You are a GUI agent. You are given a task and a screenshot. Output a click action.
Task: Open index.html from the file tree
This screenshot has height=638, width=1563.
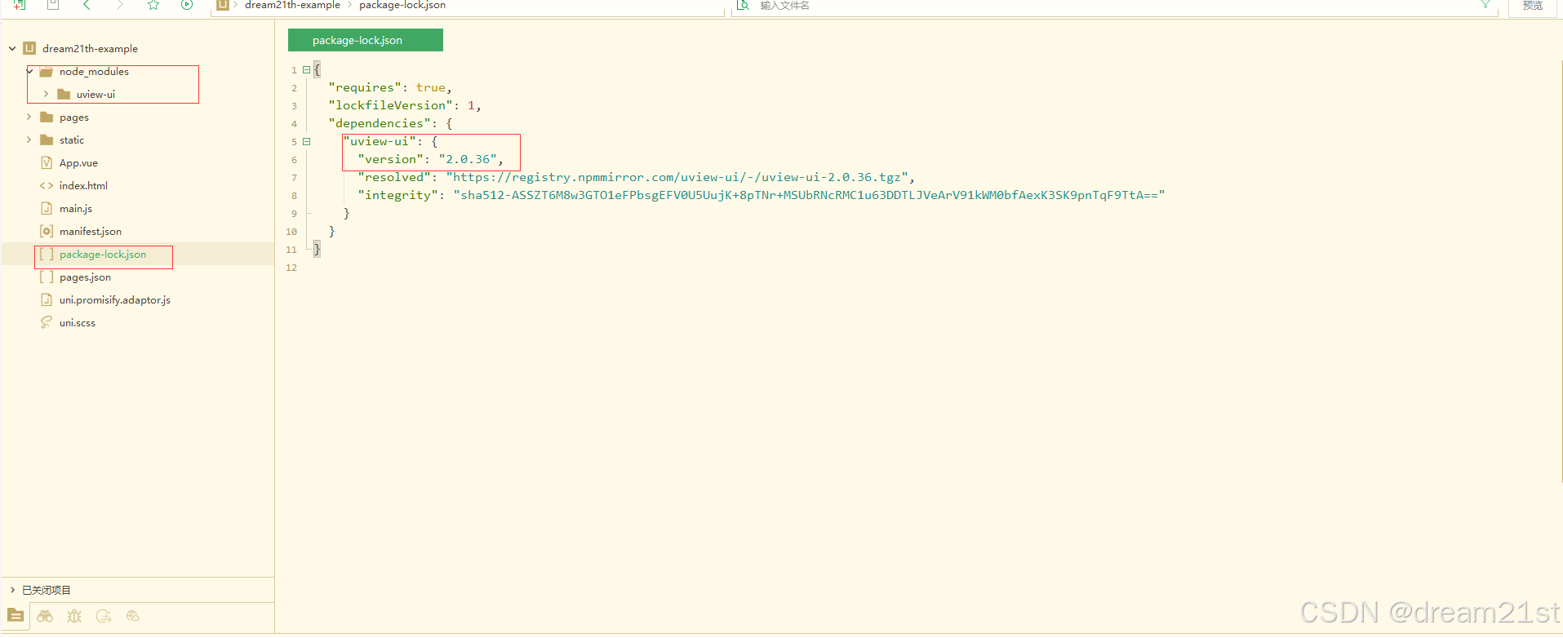click(x=83, y=185)
